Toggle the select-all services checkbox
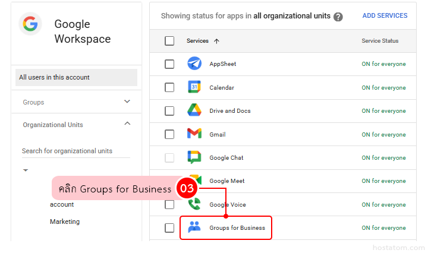 (x=169, y=41)
